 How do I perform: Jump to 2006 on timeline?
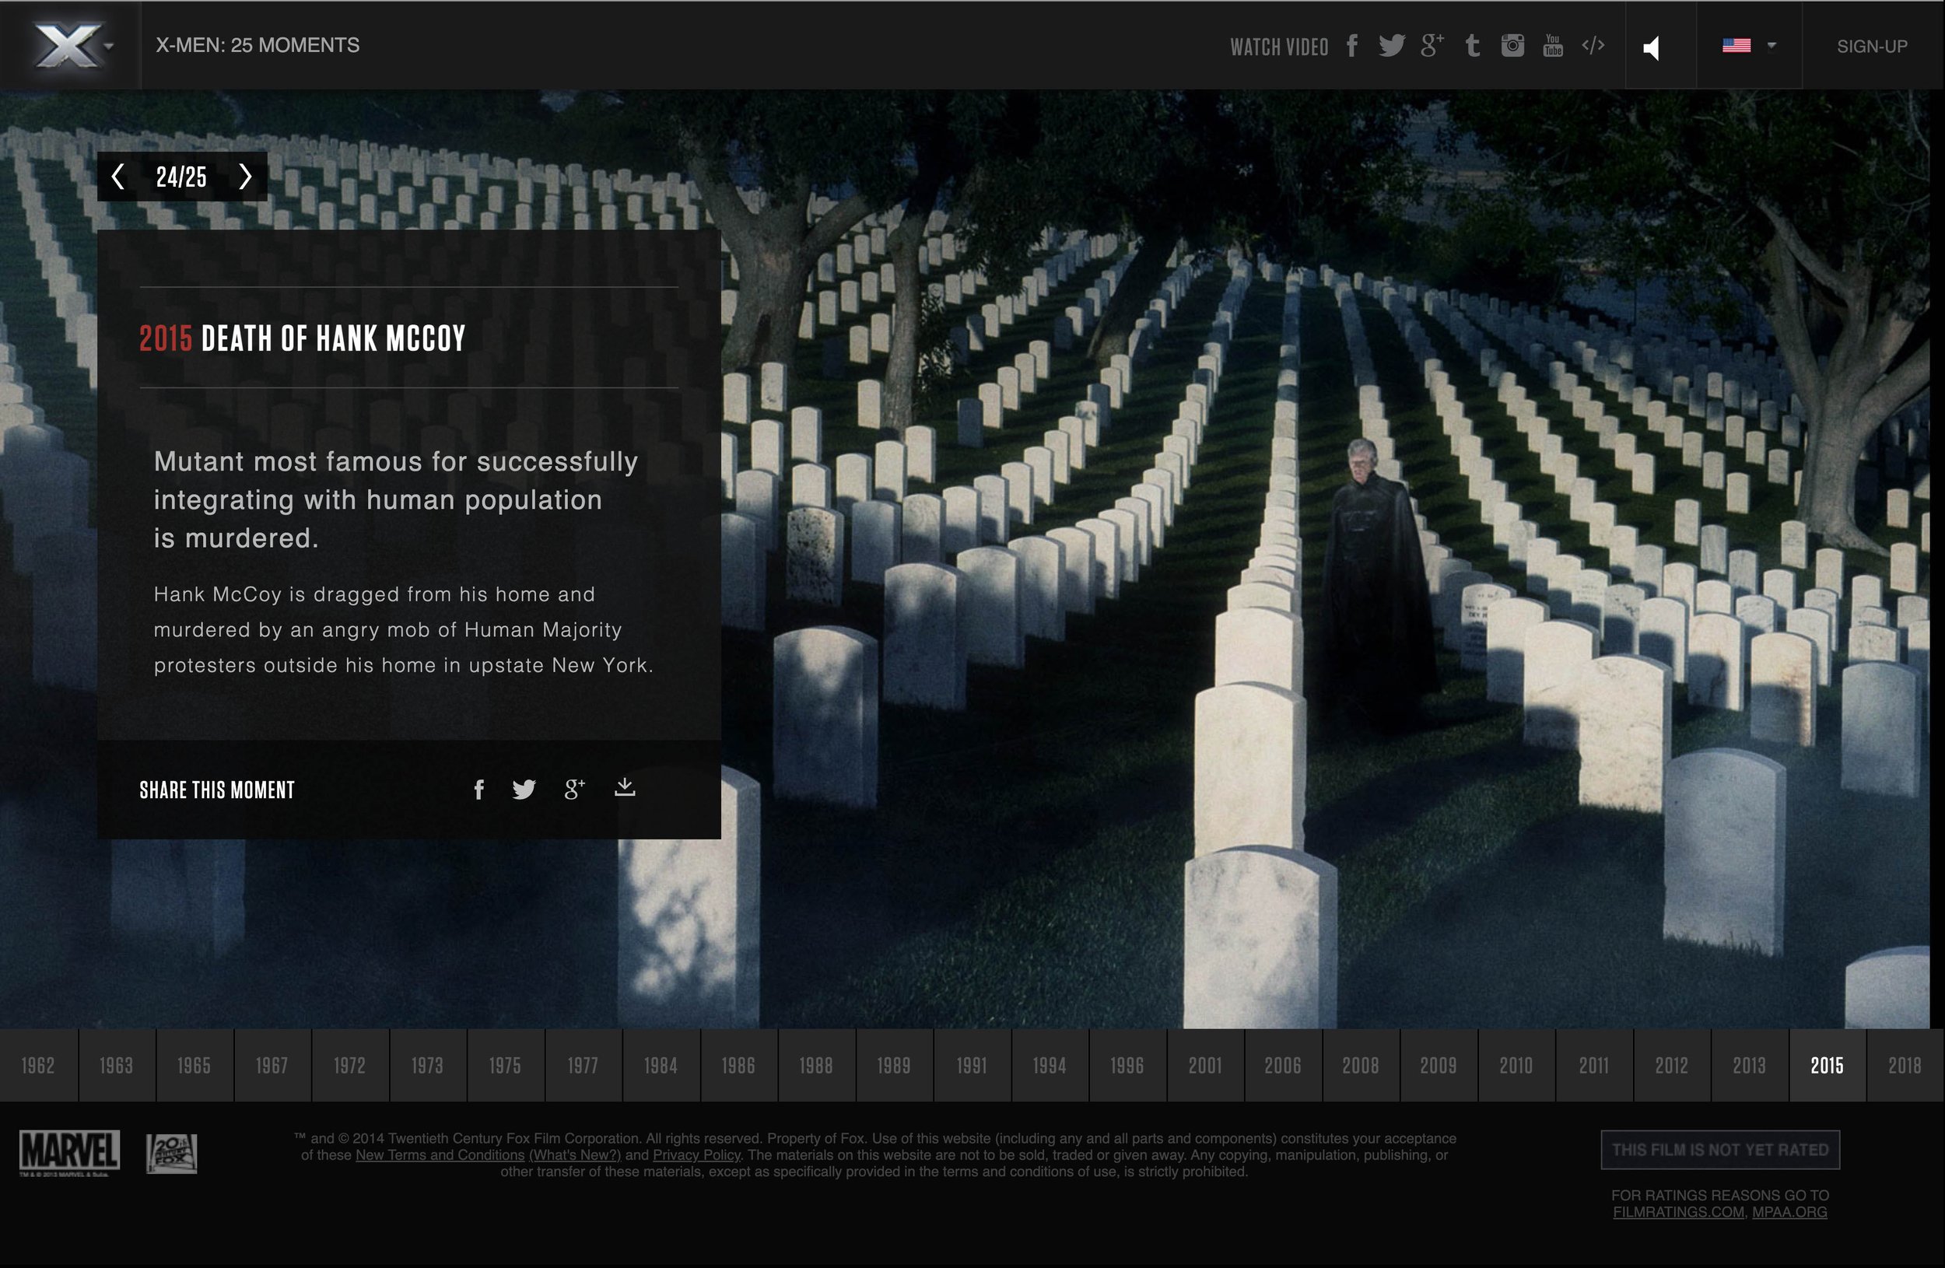(x=1282, y=1066)
